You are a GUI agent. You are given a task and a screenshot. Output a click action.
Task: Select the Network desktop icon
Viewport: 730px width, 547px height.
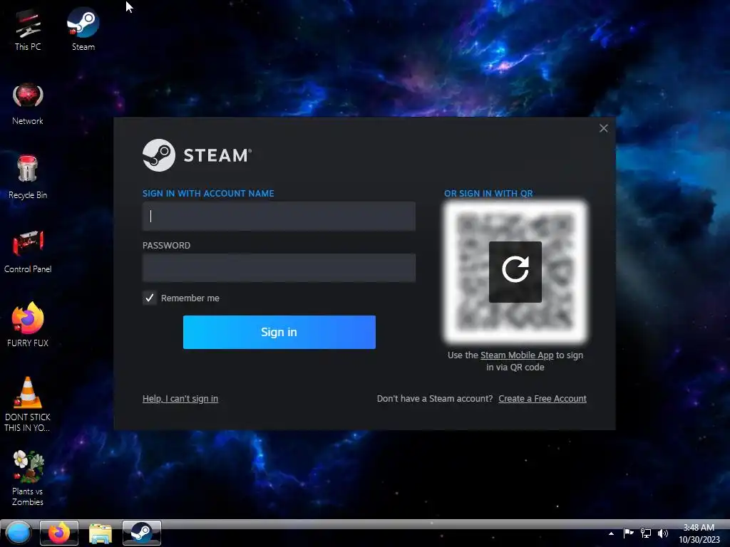pos(28,103)
